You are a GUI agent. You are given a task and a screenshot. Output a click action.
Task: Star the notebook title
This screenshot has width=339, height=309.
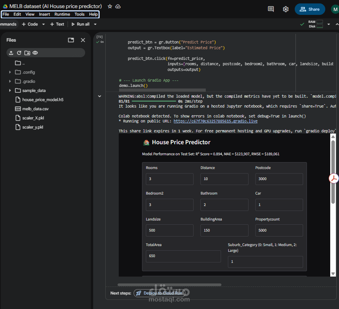pos(110,6)
